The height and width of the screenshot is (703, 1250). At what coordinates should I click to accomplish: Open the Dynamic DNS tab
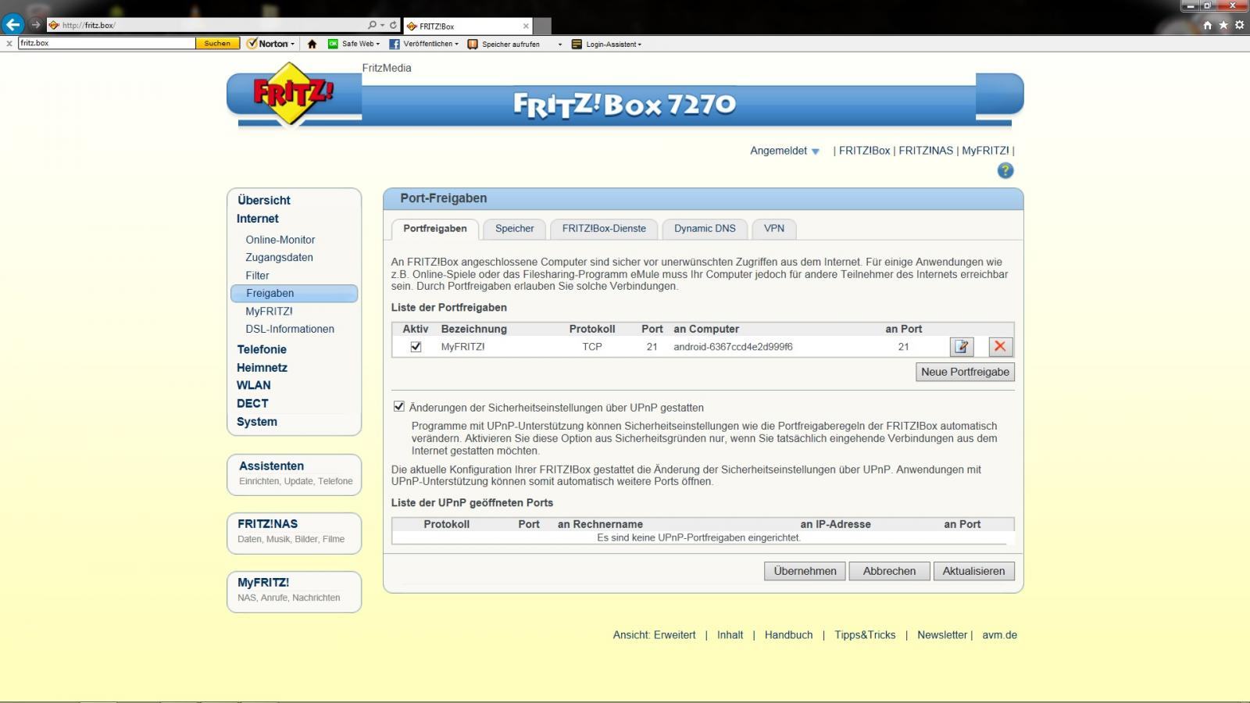[705, 229]
